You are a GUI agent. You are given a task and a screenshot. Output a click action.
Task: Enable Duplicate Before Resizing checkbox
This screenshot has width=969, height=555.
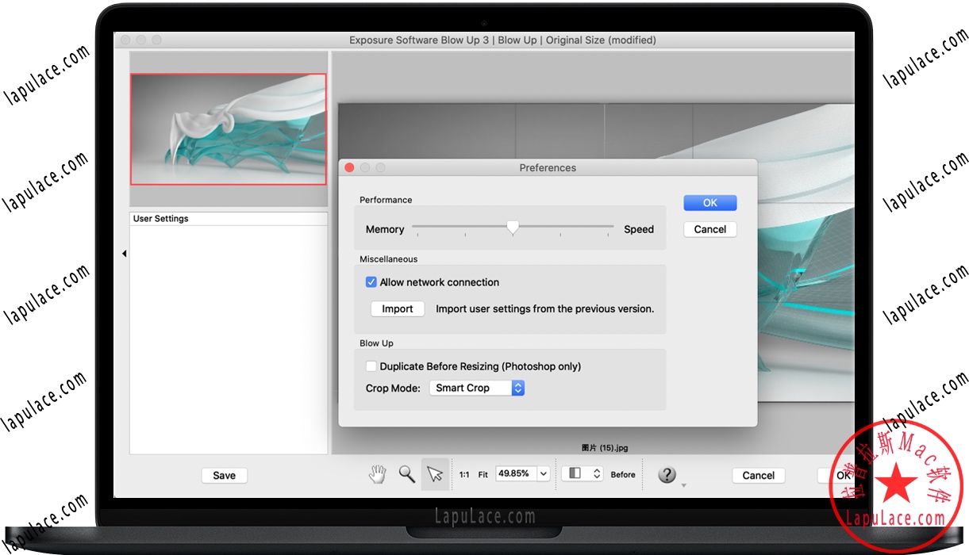(371, 366)
